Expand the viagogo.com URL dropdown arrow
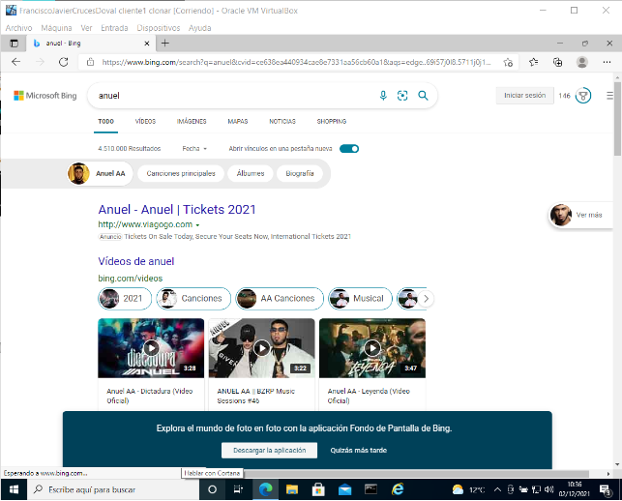 197,225
